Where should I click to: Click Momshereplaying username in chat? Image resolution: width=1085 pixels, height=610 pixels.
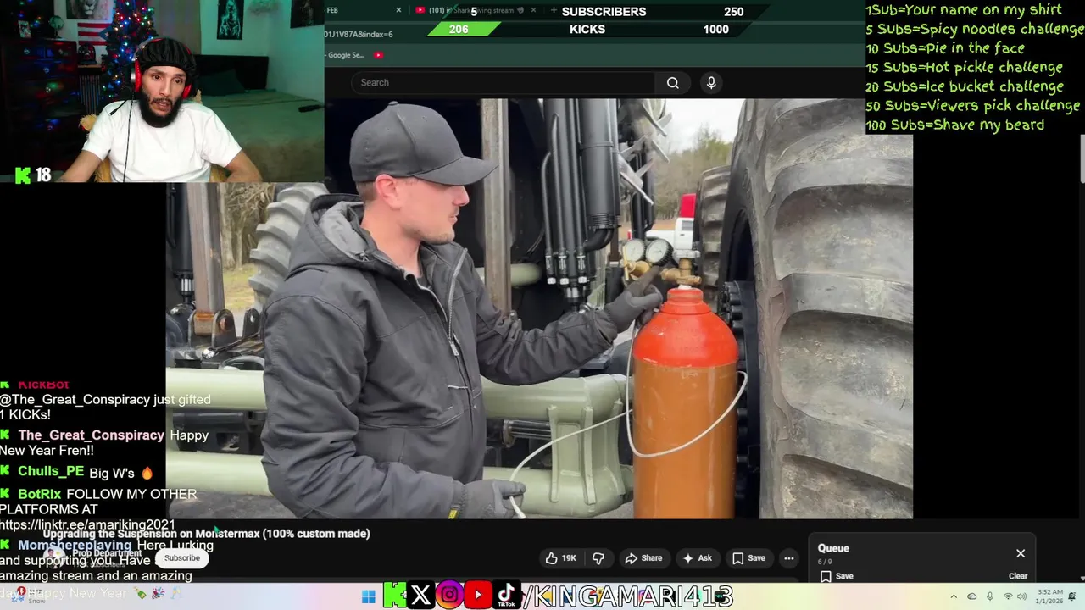[75, 546]
